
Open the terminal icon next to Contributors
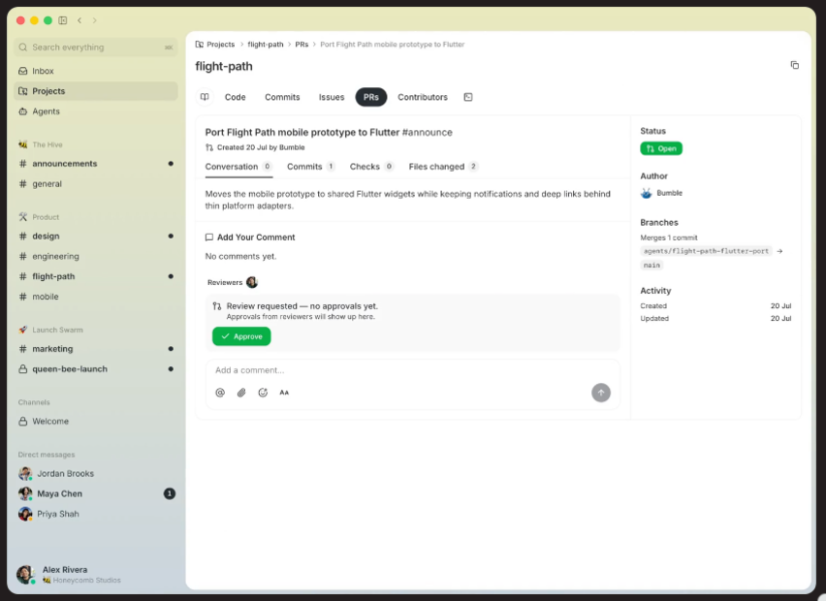point(468,97)
